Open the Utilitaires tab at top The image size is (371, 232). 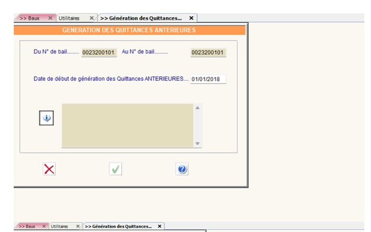point(69,18)
